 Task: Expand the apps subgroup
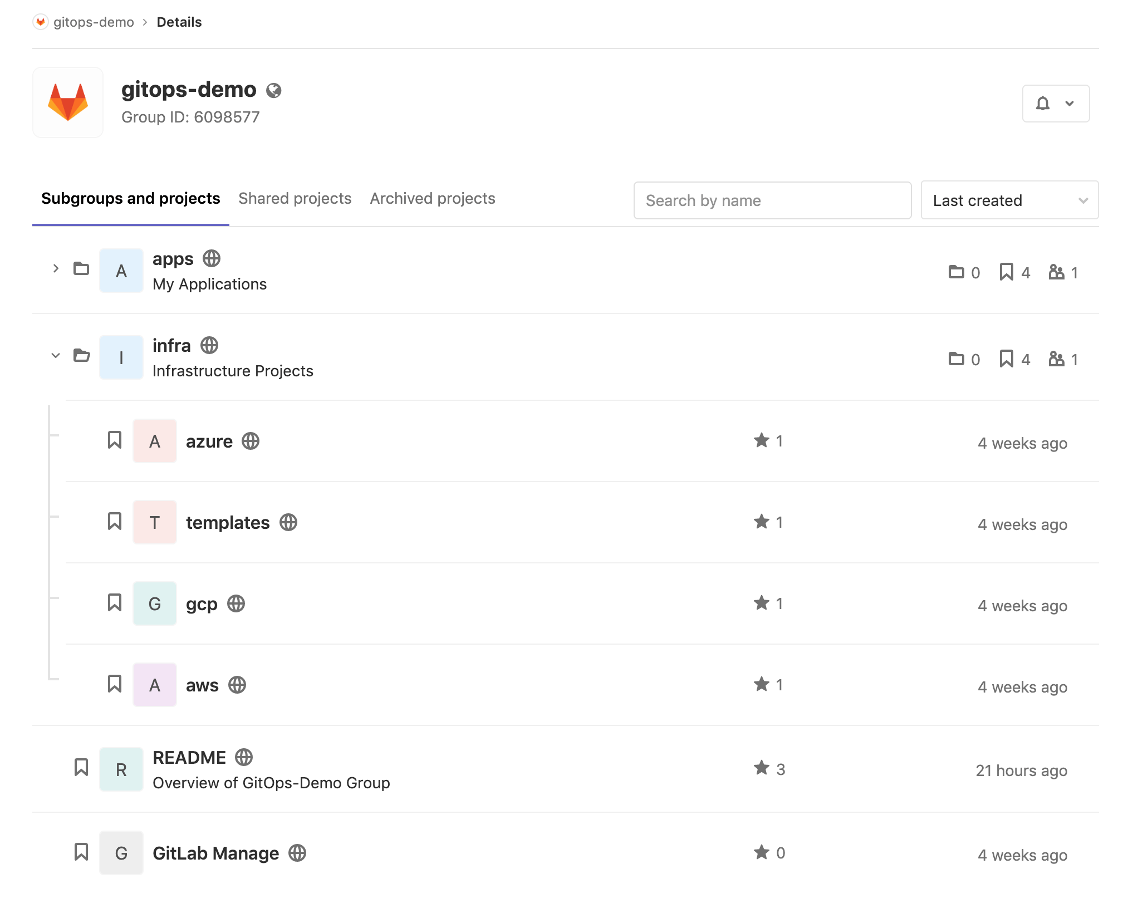tap(55, 269)
